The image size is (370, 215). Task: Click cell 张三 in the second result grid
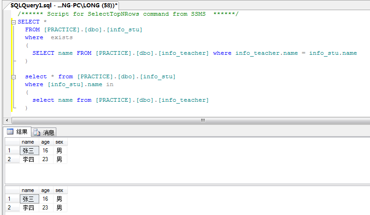(29, 199)
